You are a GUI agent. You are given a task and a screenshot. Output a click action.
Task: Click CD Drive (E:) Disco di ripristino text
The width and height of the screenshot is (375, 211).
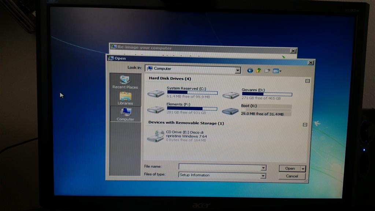tap(186, 134)
